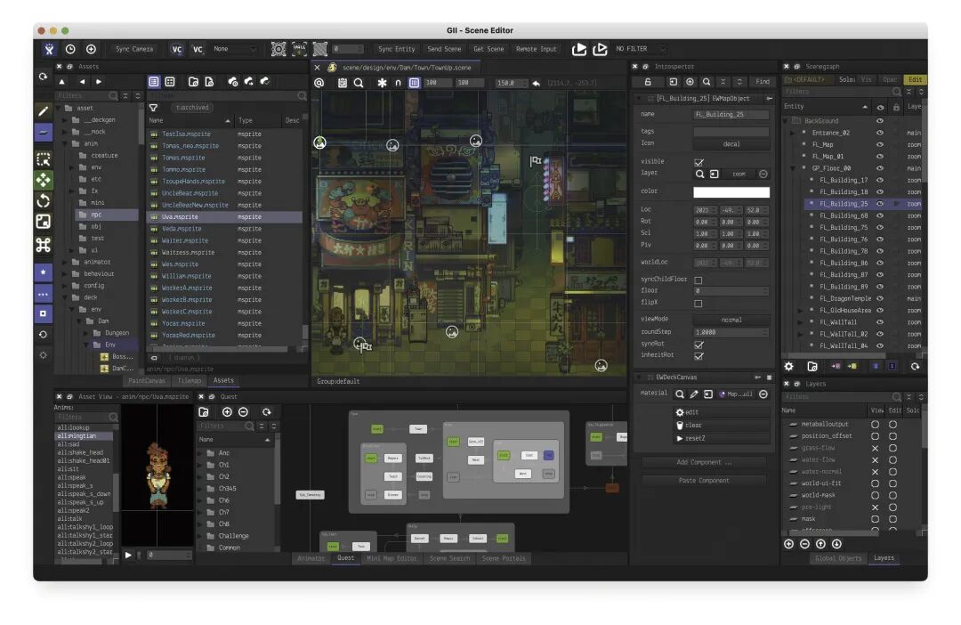The height and width of the screenshot is (625, 961).
Task: Toggle the visible checkbox in Introspector
Action: point(699,162)
